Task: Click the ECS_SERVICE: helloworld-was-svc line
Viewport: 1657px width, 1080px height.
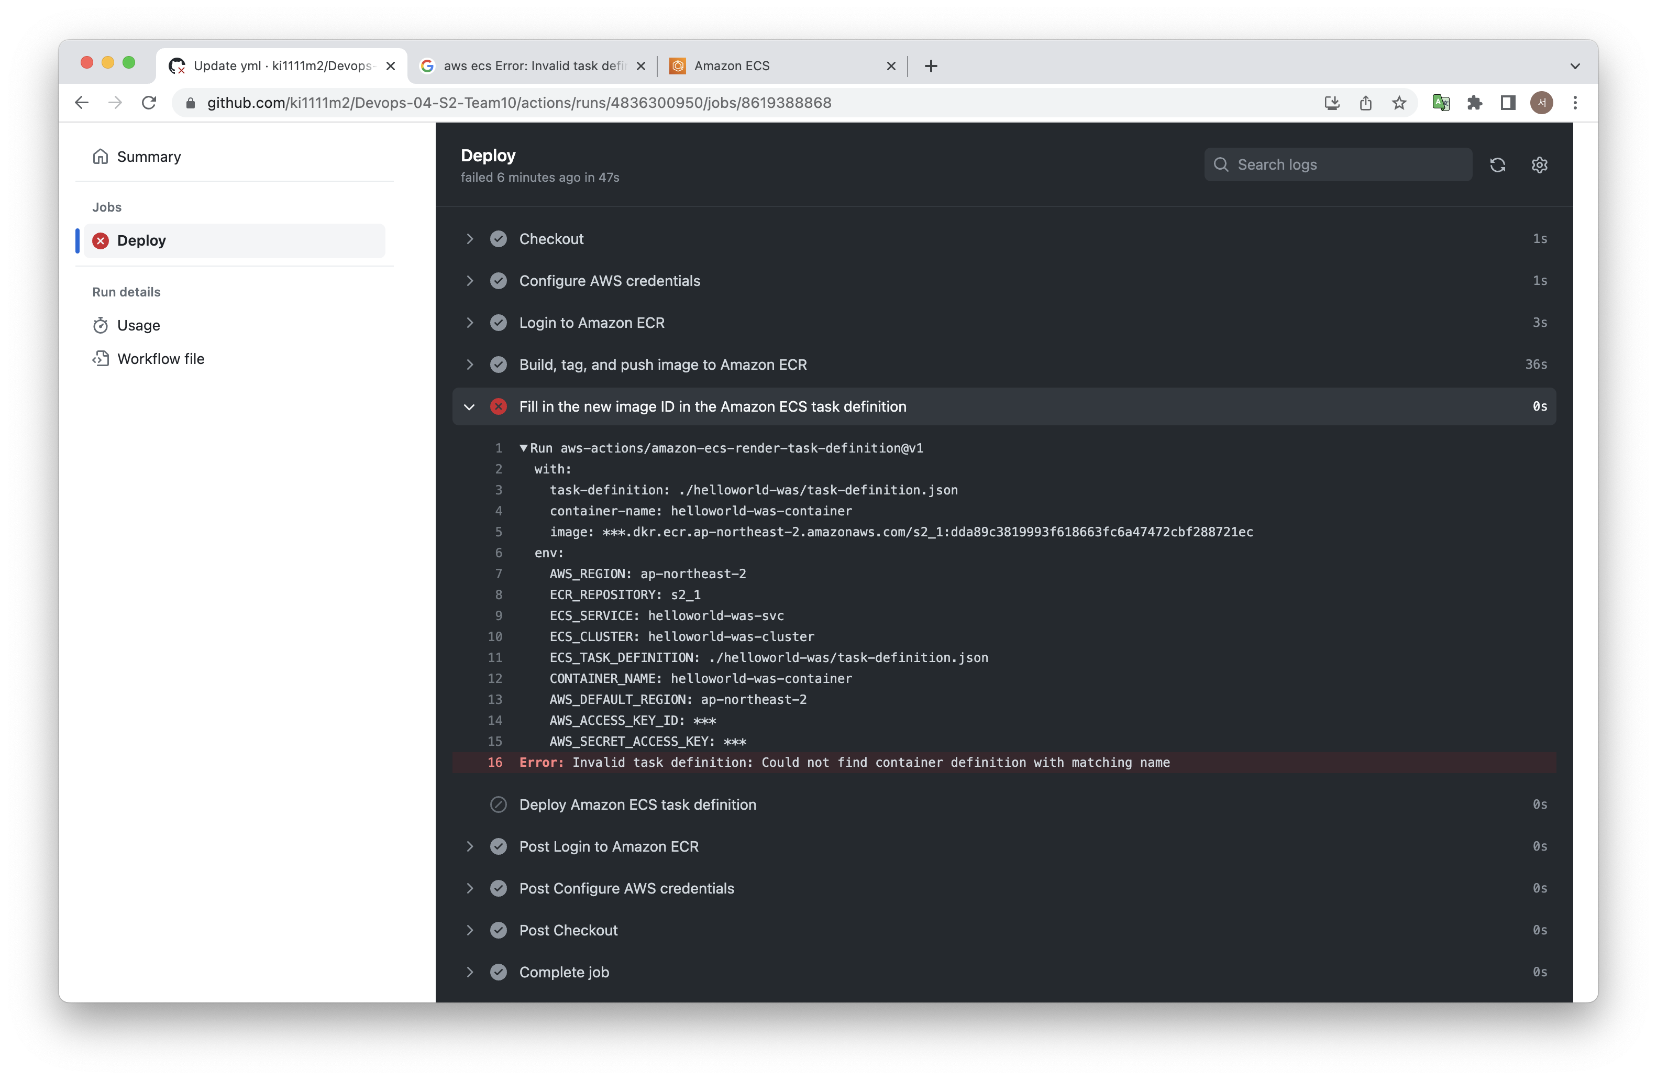Action: coord(667,615)
